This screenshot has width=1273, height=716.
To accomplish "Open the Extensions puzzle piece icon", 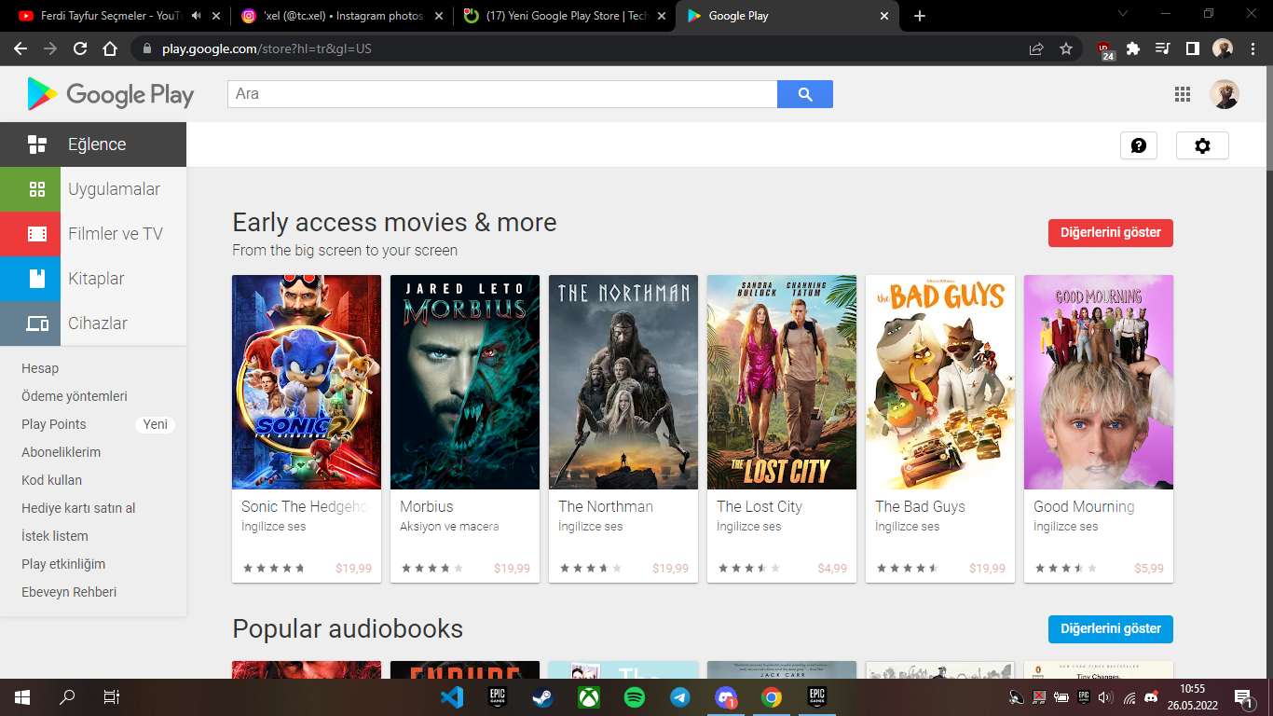I will pyautogui.click(x=1133, y=48).
